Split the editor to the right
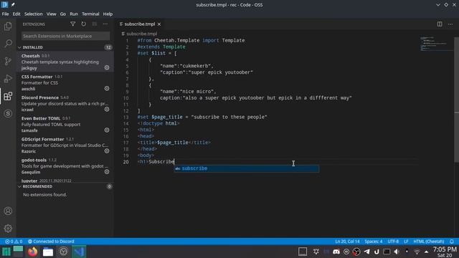459x258 pixels. tap(440, 24)
